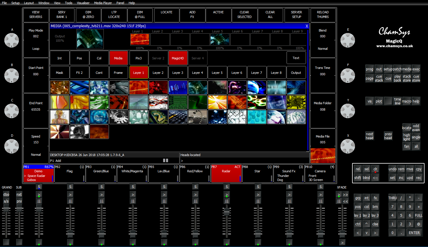Open the Media Player menu
Image resolution: width=428 pixels, height=247 pixels.
(x=103, y=3)
